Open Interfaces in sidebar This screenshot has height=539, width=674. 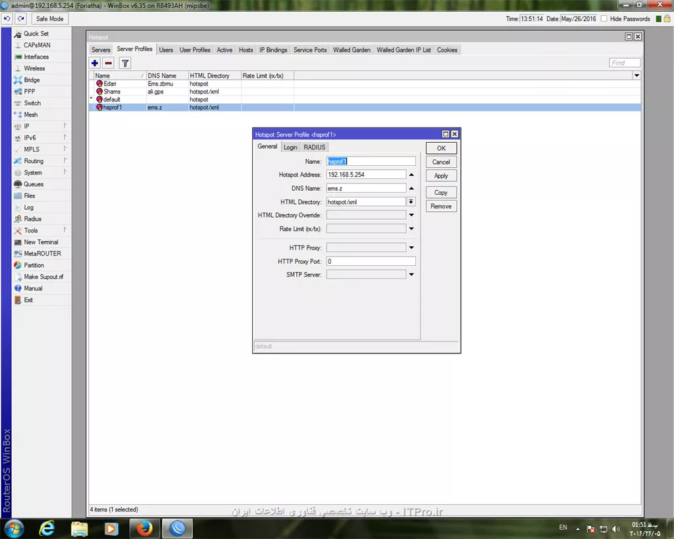[36, 57]
